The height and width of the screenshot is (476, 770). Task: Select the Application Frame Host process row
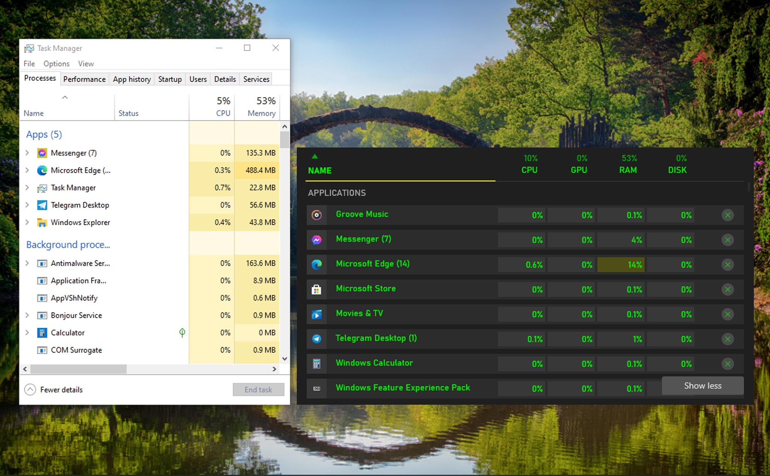150,280
